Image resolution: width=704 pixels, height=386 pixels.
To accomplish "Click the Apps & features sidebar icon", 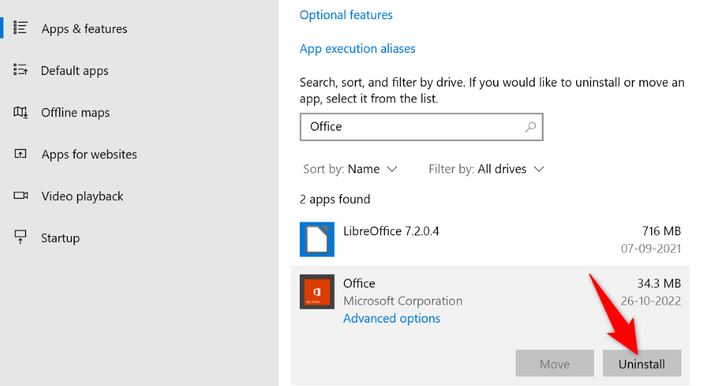I will [21, 28].
